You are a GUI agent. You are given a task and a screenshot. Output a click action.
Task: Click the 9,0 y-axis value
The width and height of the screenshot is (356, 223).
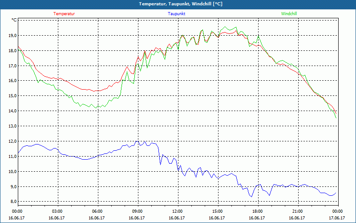click(x=13, y=186)
